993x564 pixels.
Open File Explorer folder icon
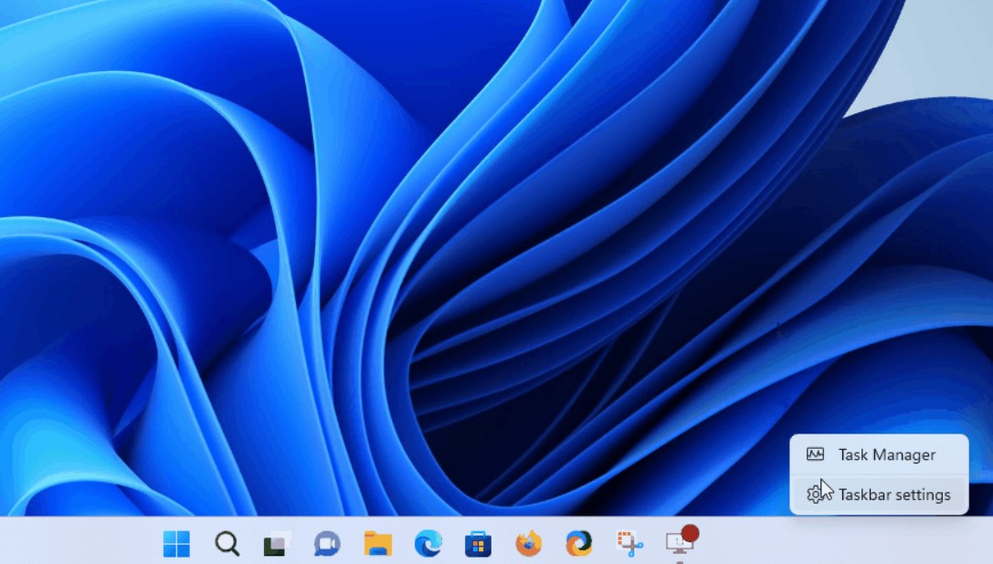coord(377,544)
